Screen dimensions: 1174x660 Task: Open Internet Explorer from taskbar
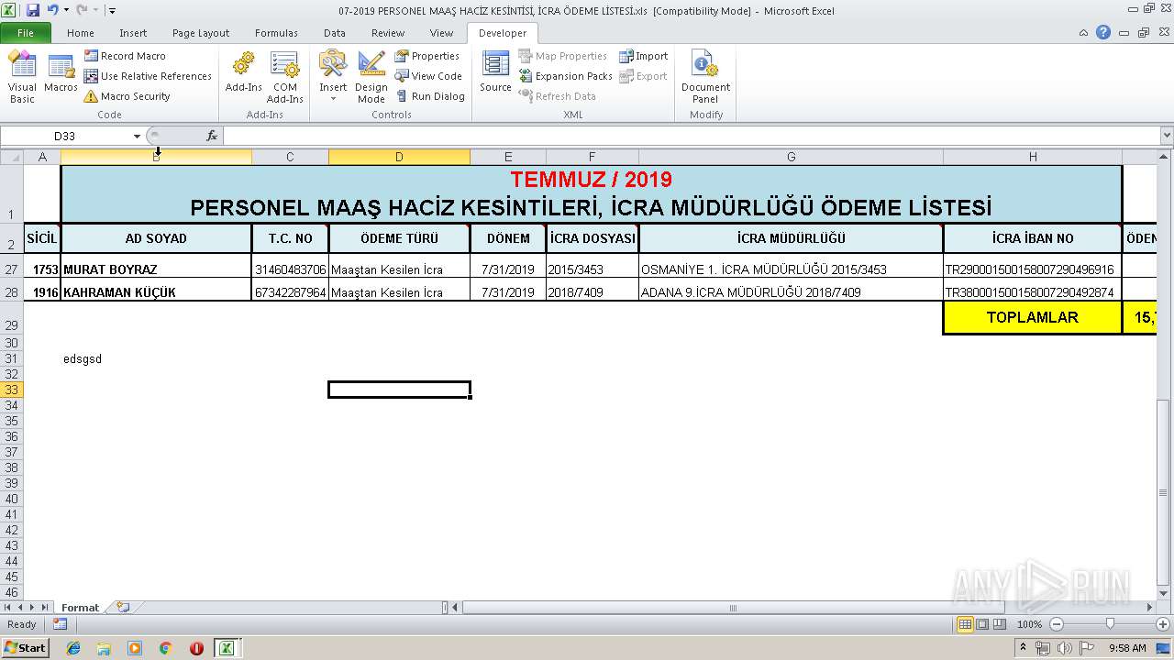click(x=73, y=648)
